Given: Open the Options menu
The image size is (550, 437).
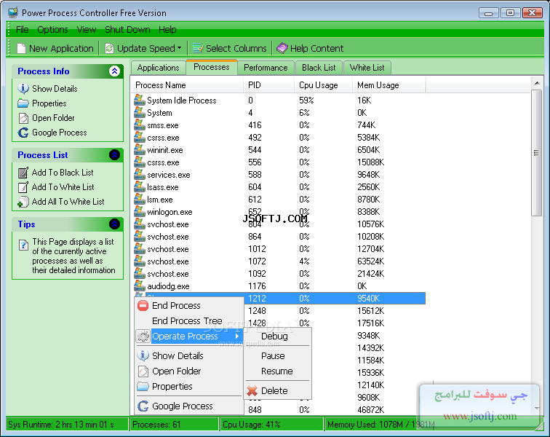Looking at the screenshot, I should 52,30.
